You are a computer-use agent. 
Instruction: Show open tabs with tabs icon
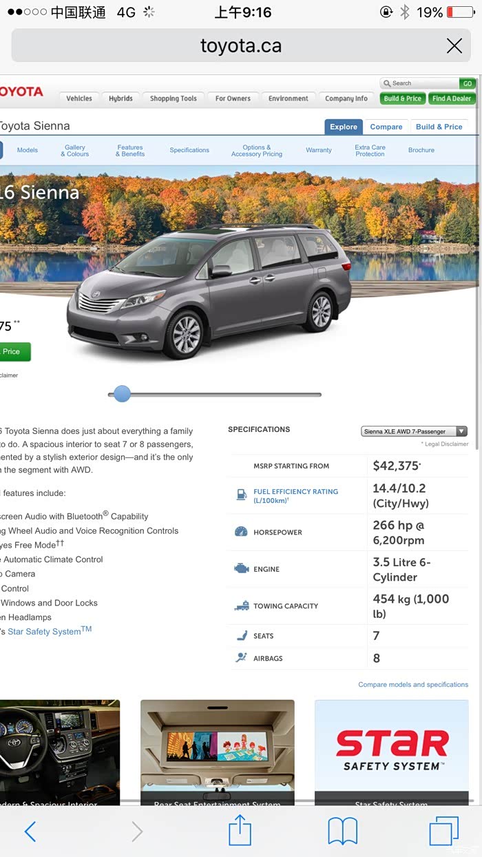click(x=444, y=831)
